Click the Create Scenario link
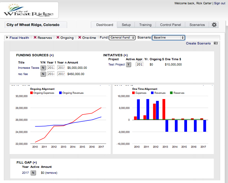Screen dimensions: 228x183 pos(198,43)
